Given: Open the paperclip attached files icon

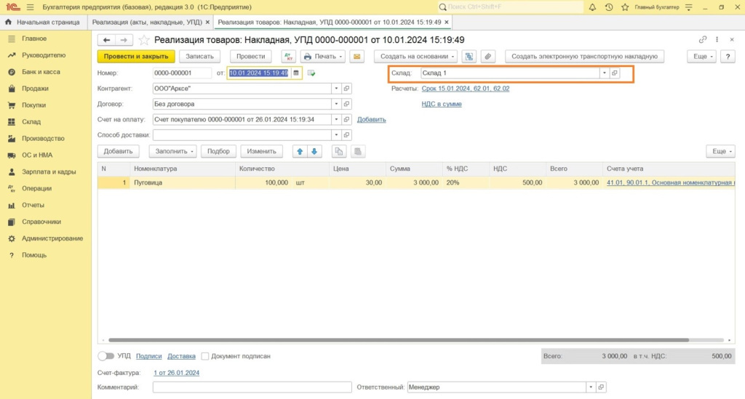Looking at the screenshot, I should (x=488, y=57).
